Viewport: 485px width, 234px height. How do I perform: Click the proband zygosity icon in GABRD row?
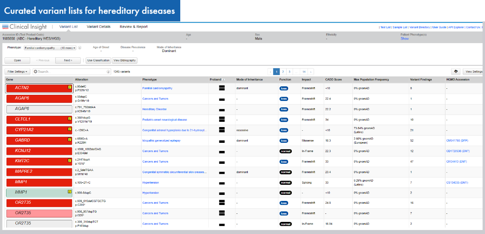222,141
